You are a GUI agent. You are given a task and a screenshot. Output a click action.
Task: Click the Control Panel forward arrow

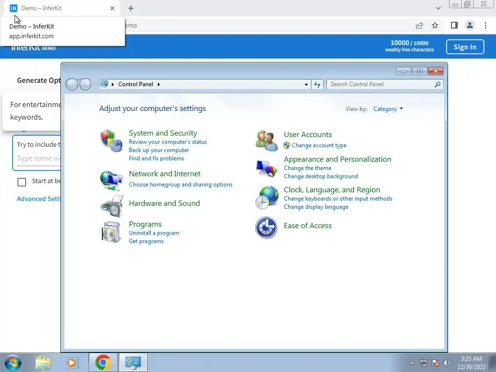[x=85, y=84]
